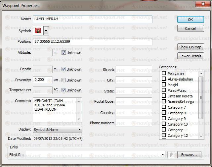Click Show On Map button
Viewport: 212px width, 167px height.
pos(190,47)
